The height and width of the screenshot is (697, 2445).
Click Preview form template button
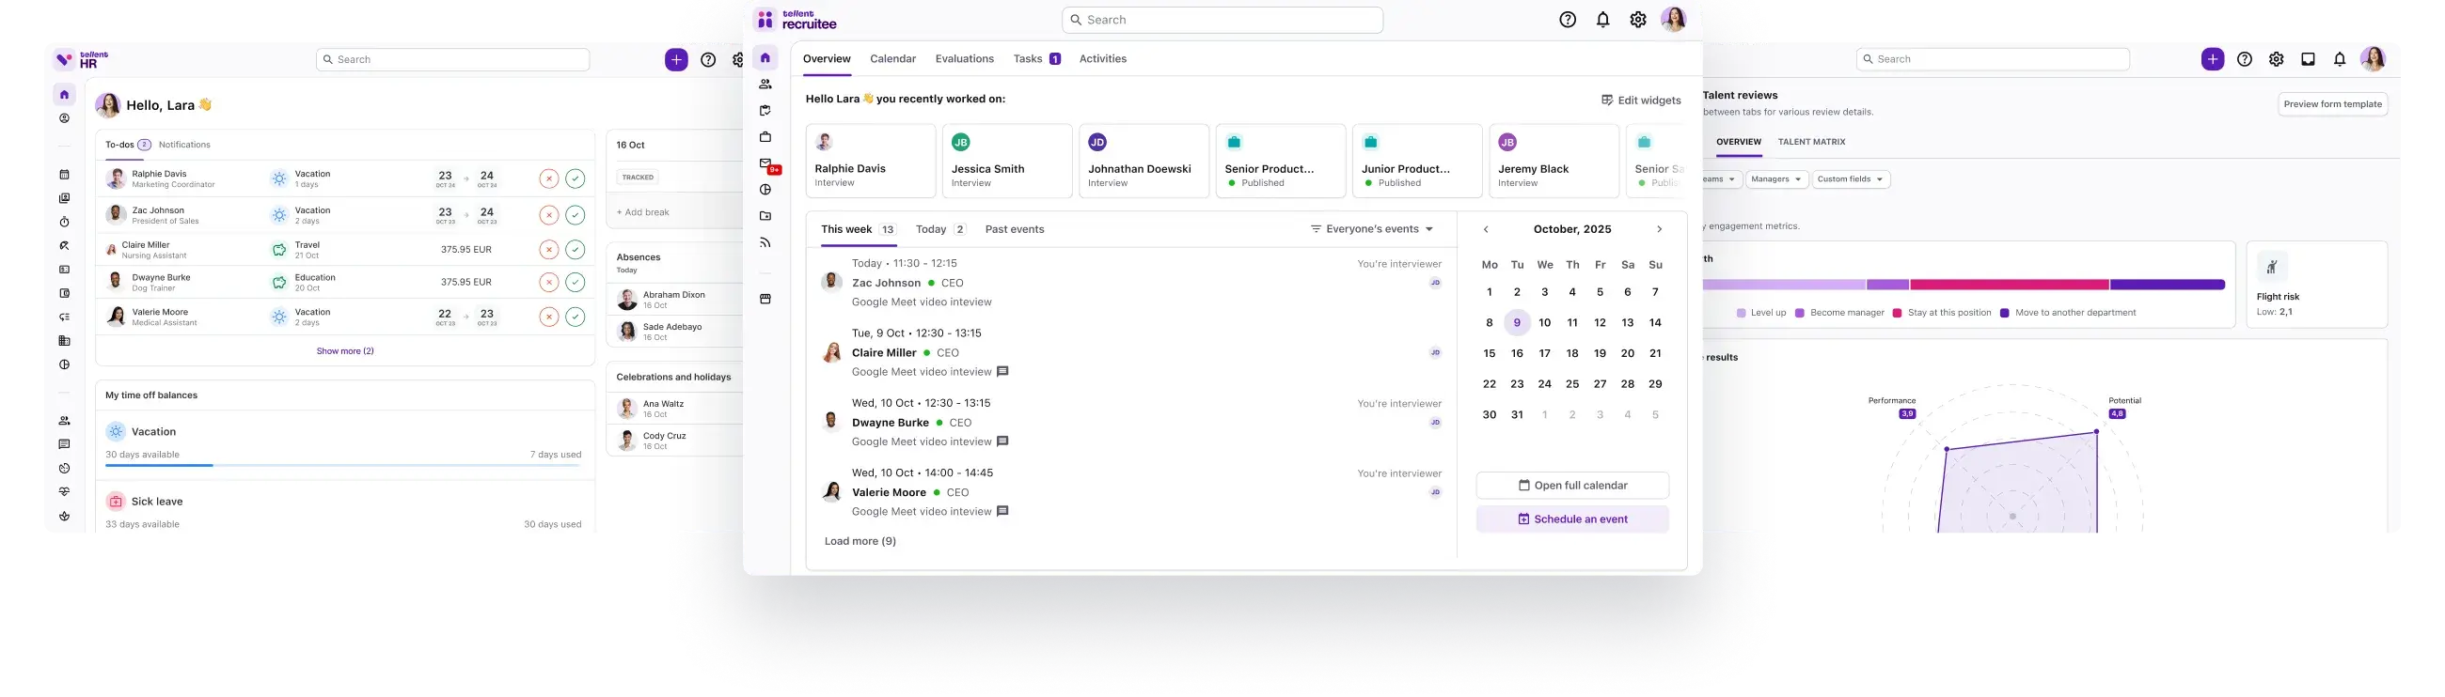2333,104
